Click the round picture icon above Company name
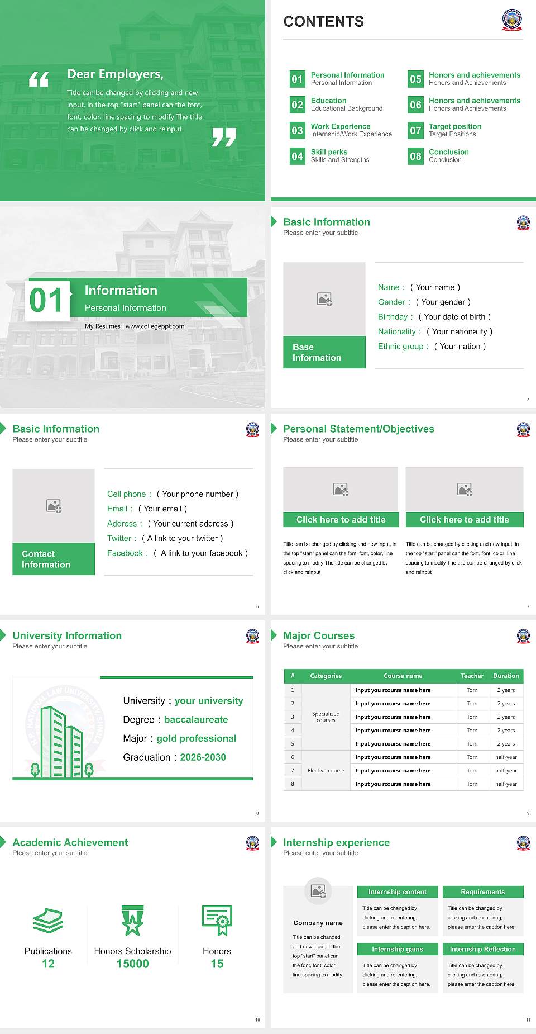536x1034 pixels. pos(318,891)
